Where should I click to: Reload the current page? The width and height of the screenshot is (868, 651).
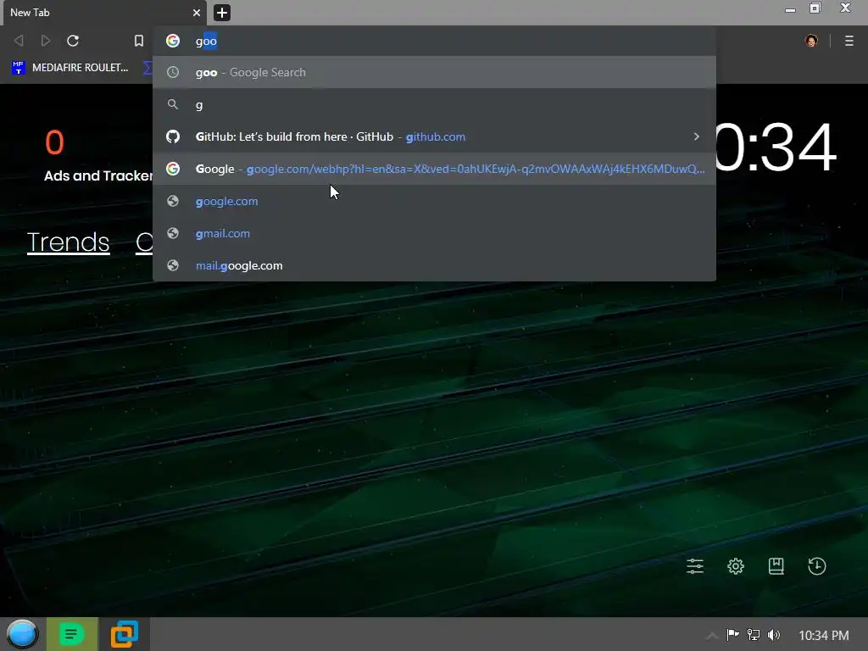tap(73, 41)
